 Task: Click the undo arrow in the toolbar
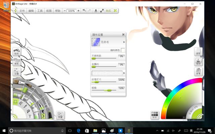(84, 11)
